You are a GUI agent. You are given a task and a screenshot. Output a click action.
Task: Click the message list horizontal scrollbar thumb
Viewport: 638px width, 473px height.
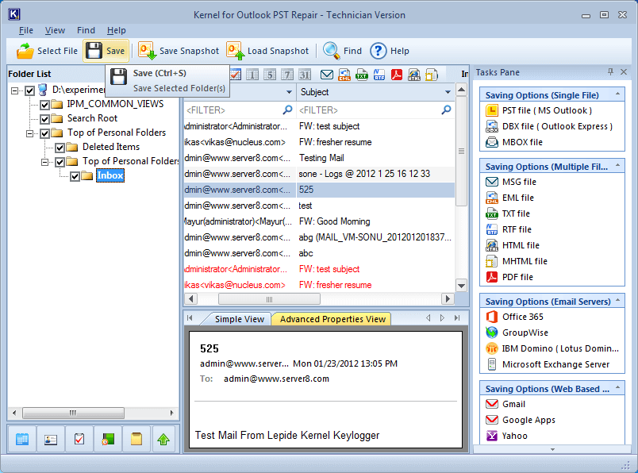269,299
